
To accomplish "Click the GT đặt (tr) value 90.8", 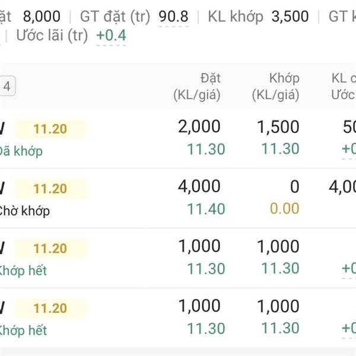I will tap(174, 17).
